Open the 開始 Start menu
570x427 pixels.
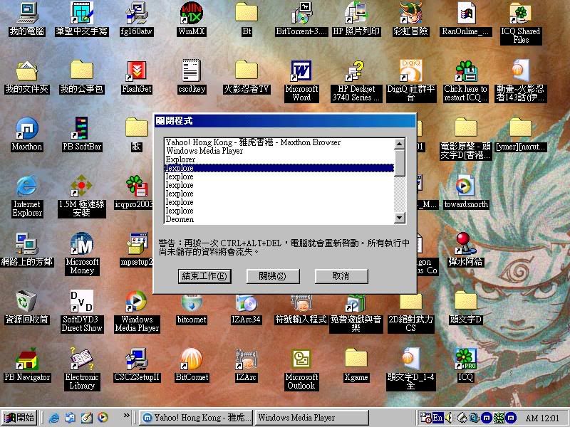coord(20,418)
